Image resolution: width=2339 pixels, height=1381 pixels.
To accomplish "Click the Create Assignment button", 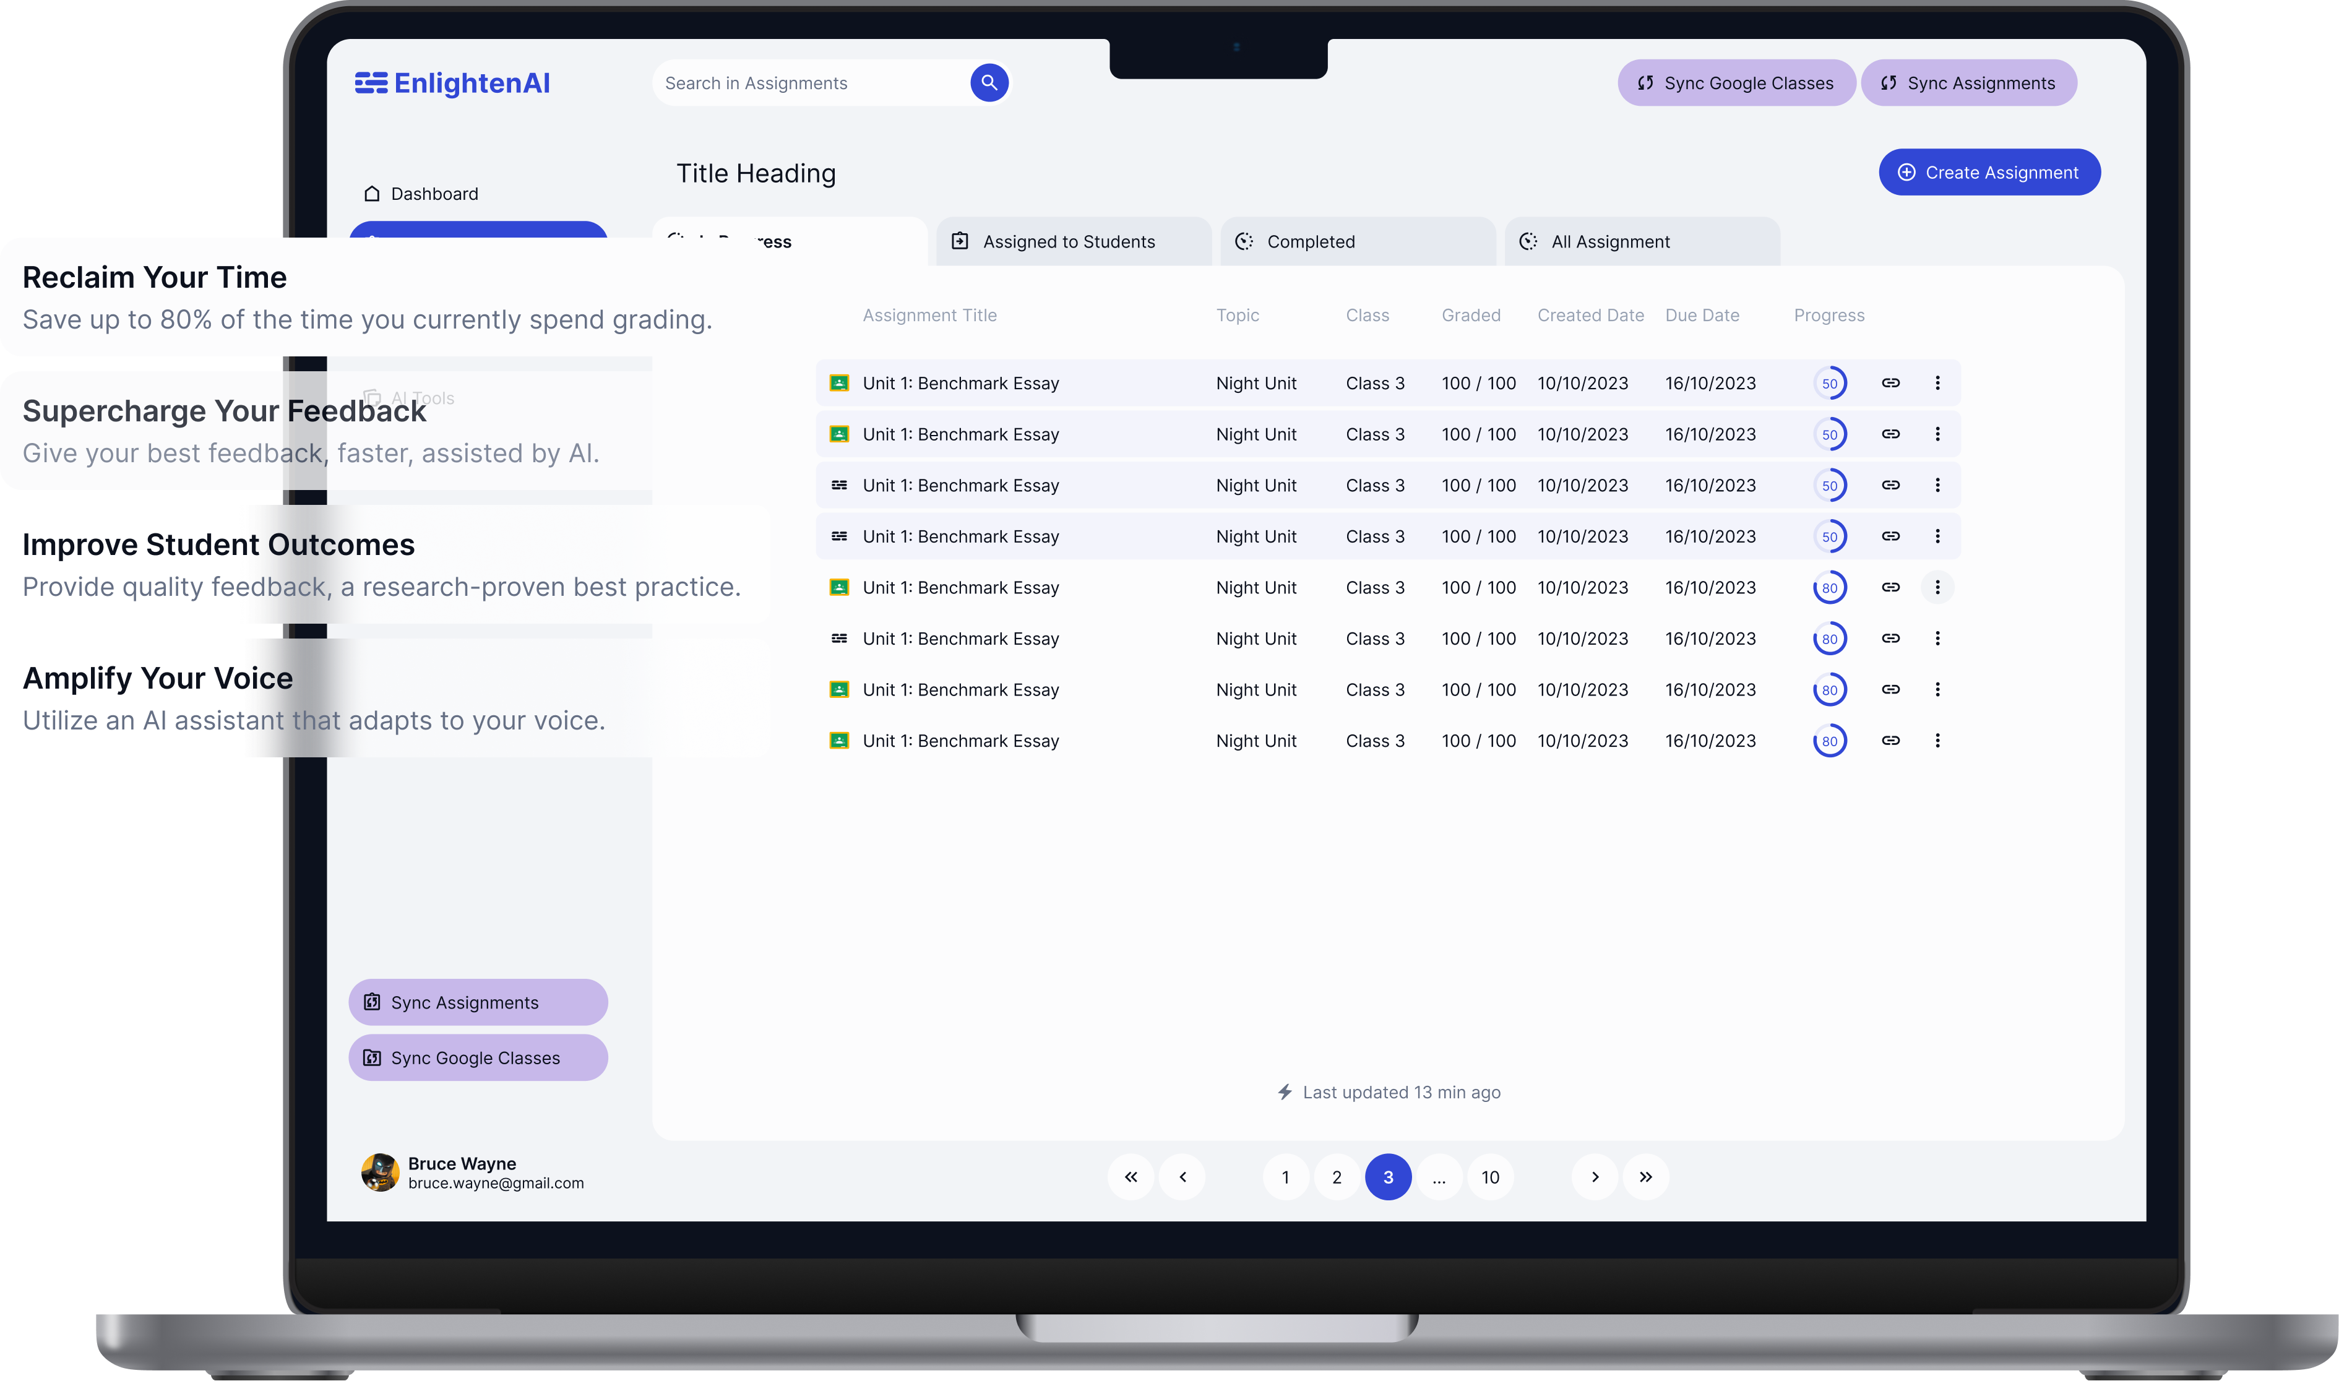I will pos(1989,172).
